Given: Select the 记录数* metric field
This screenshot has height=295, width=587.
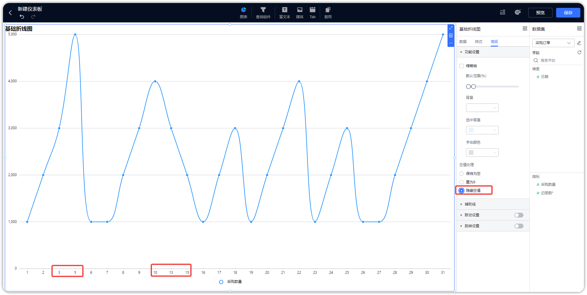Looking at the screenshot, I should (547, 193).
